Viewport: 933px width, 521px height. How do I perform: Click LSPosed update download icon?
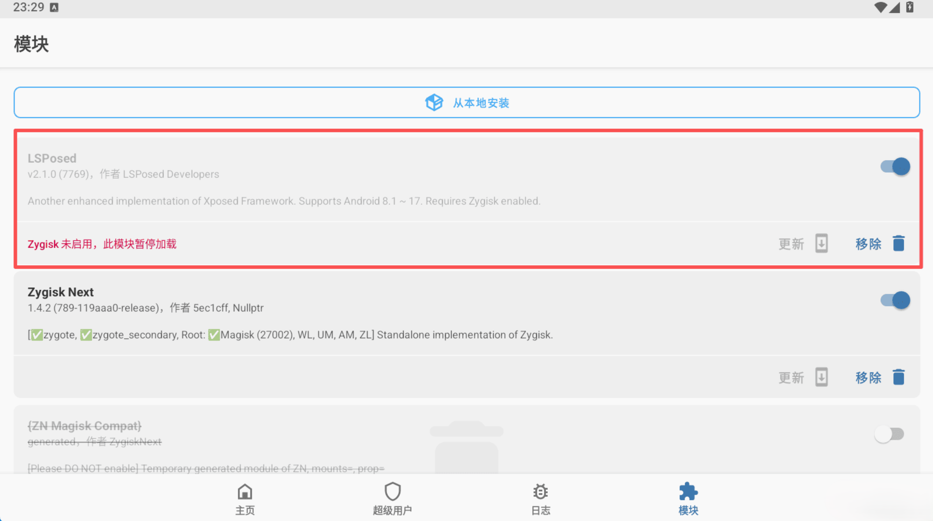tap(822, 244)
